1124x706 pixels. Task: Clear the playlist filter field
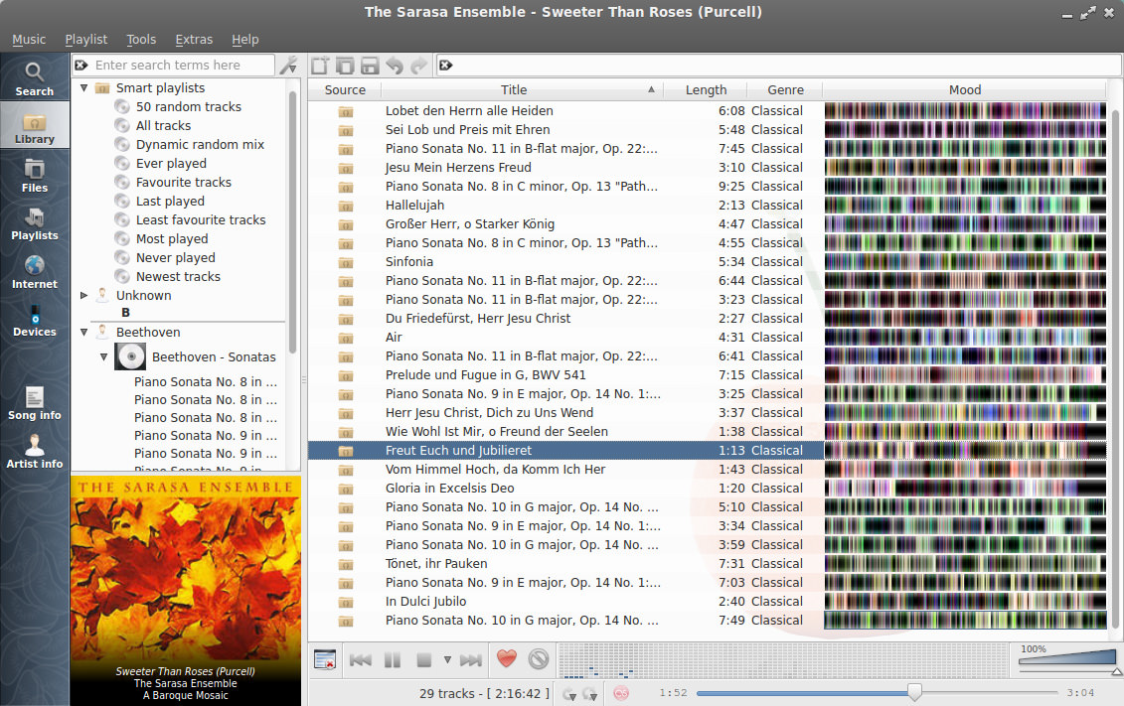(445, 66)
